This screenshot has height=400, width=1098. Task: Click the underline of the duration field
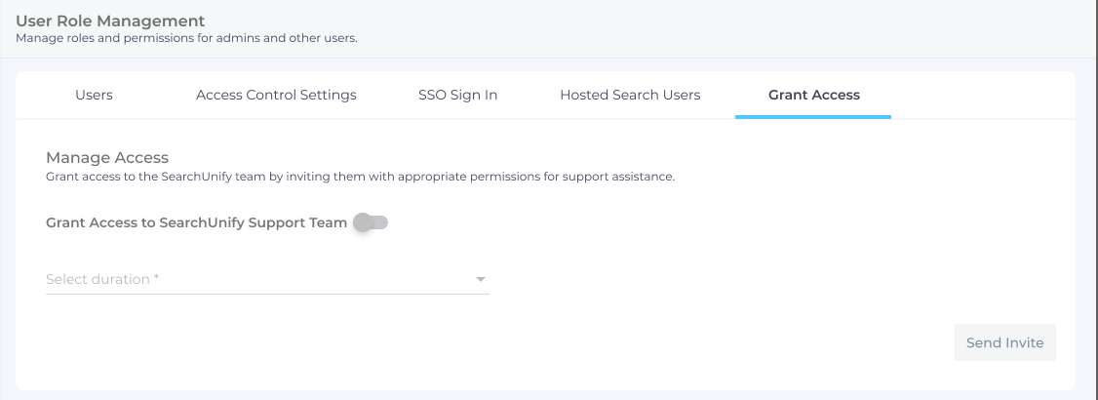coord(266,294)
